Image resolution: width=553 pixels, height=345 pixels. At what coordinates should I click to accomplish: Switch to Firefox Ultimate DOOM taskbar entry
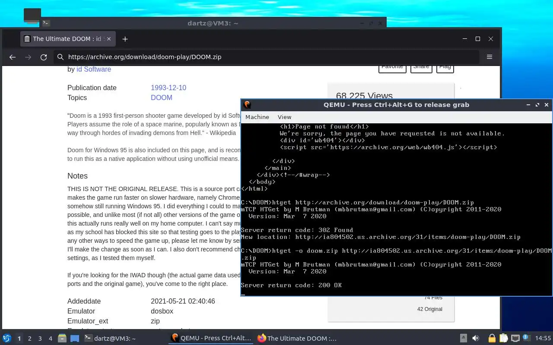coord(297,339)
